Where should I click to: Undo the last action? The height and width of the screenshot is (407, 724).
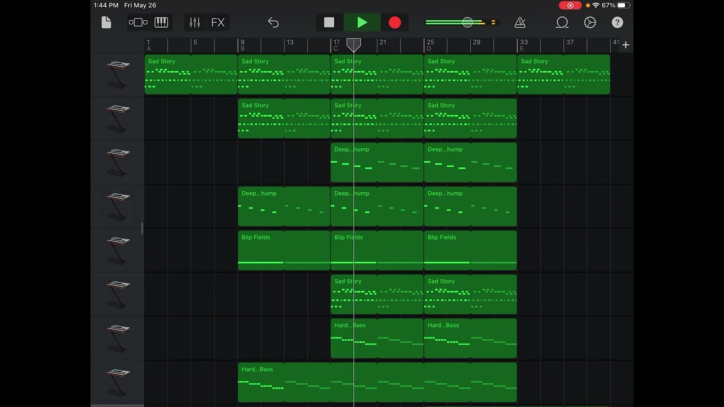[x=273, y=23]
